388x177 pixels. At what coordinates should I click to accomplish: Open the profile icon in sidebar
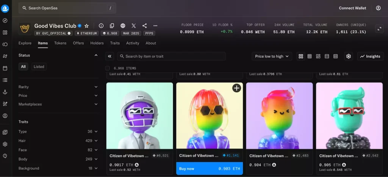[x=5, y=115]
